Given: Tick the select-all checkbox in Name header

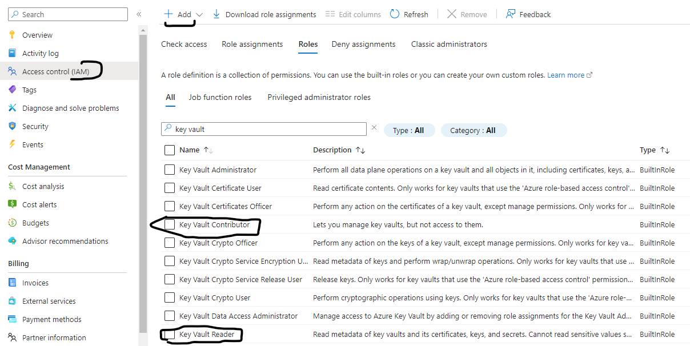Looking at the screenshot, I should click(x=170, y=150).
